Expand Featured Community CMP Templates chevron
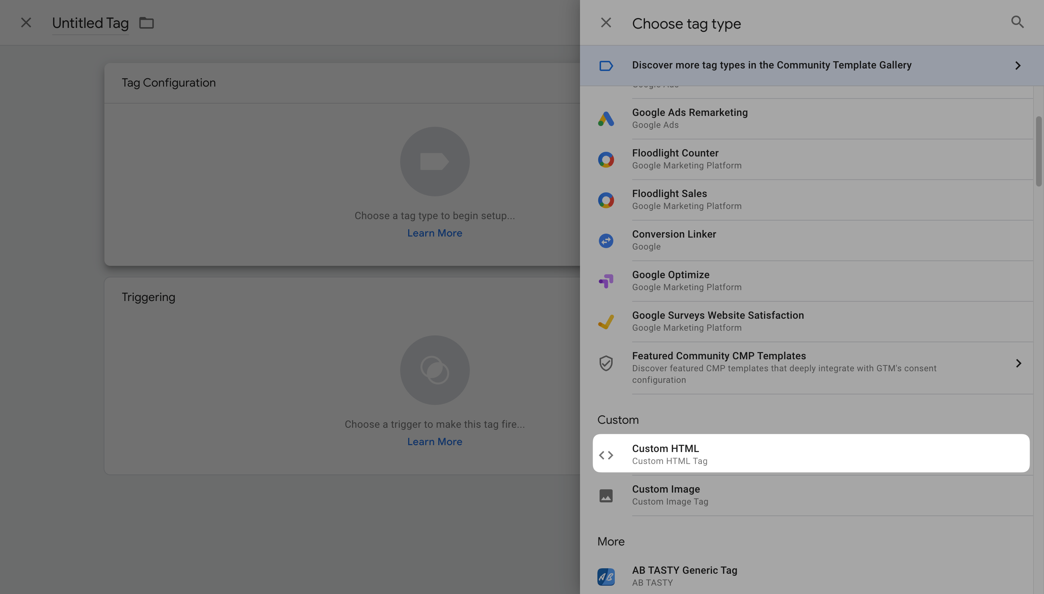The height and width of the screenshot is (594, 1044). pyautogui.click(x=1018, y=364)
